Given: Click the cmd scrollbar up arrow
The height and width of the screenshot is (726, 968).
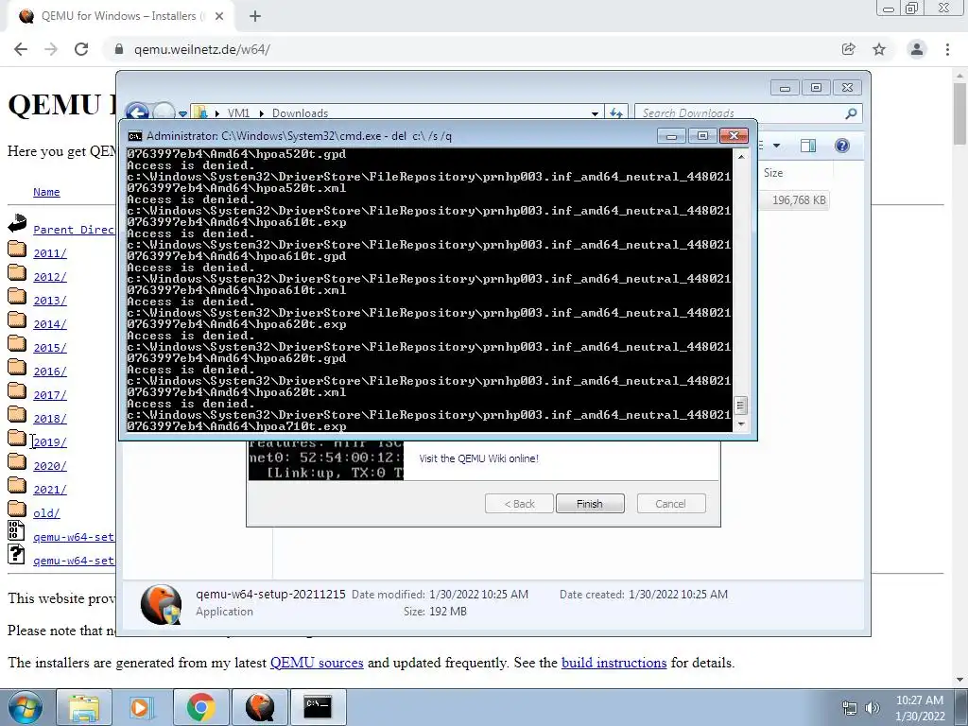Looking at the screenshot, I should point(741,157).
